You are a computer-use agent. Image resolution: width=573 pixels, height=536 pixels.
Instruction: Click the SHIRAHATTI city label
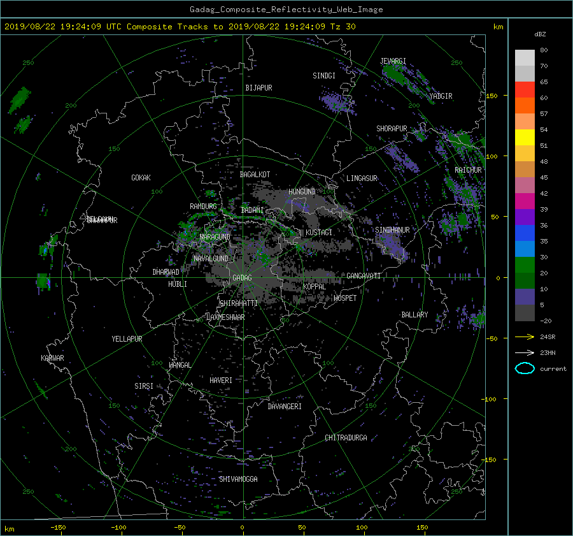(x=239, y=303)
